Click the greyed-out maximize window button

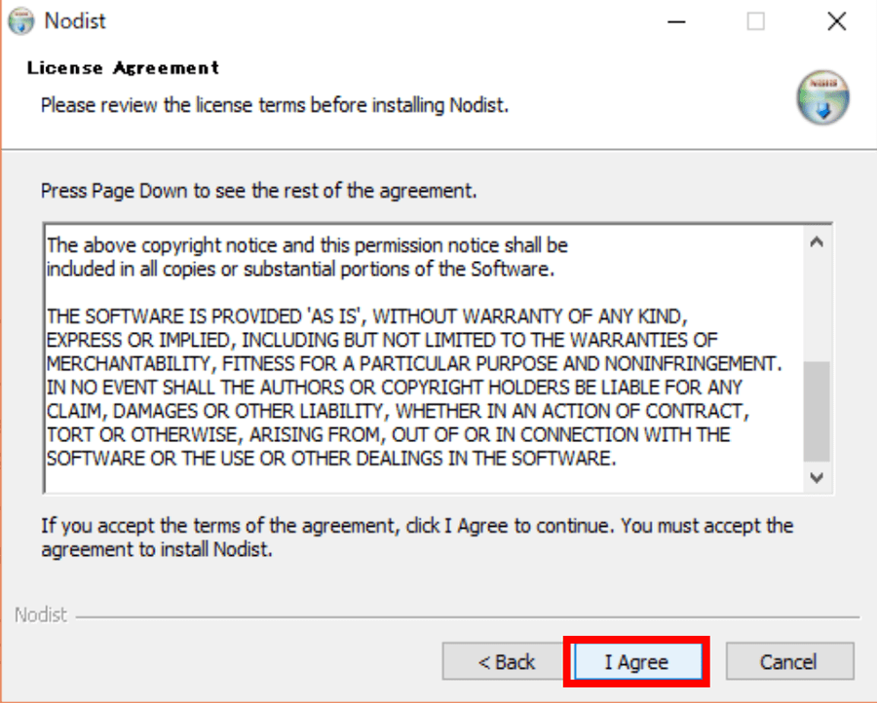pyautogui.click(x=756, y=21)
